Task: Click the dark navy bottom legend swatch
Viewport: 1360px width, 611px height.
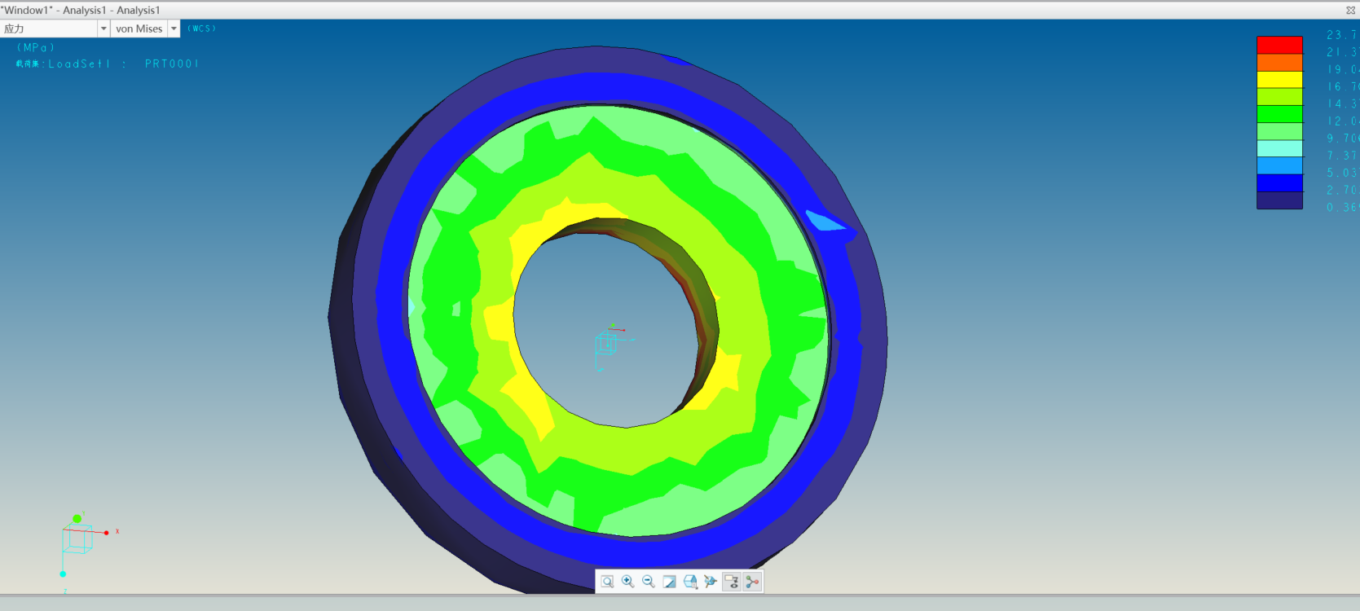Action: [x=1279, y=200]
